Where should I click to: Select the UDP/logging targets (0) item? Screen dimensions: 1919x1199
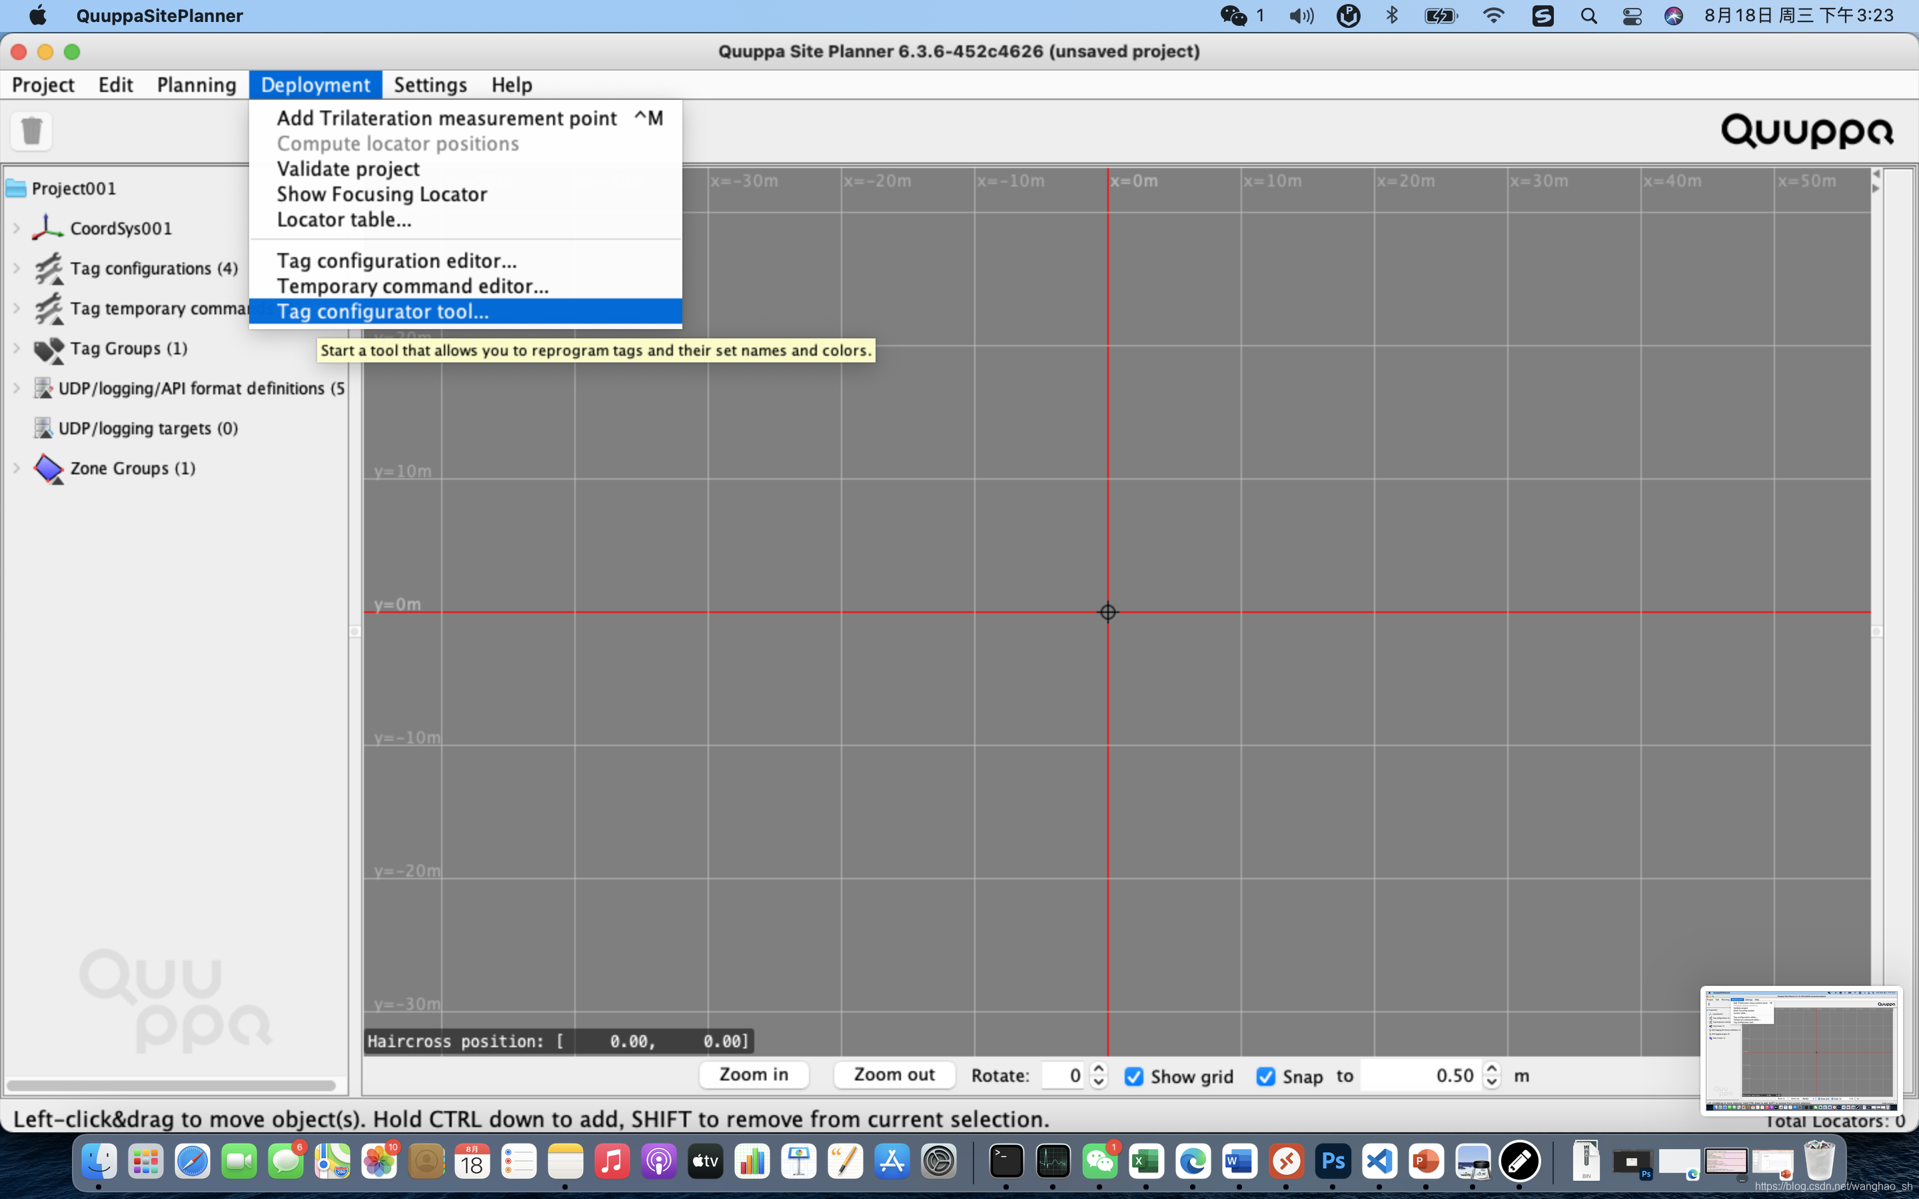[149, 428]
